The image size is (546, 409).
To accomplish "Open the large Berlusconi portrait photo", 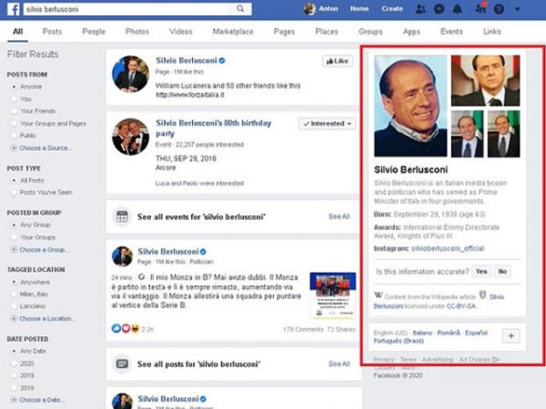I will tap(410, 105).
